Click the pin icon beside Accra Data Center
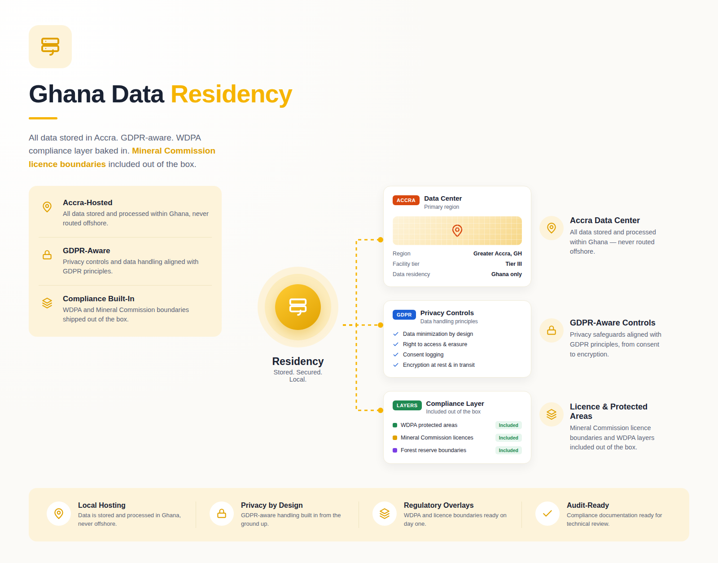 tap(552, 228)
